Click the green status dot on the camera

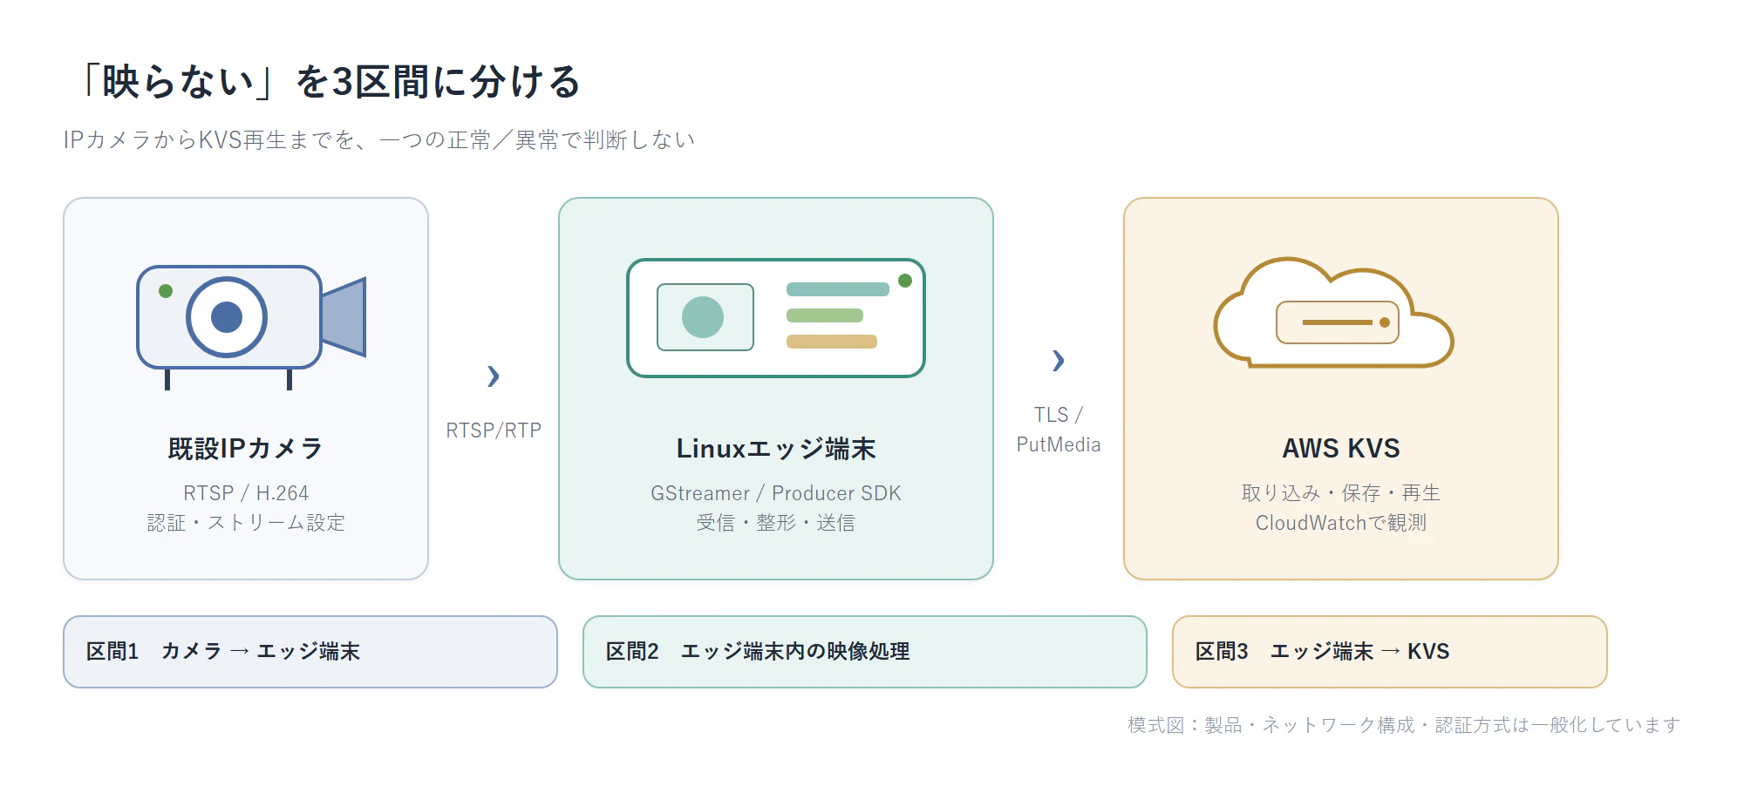tap(166, 291)
